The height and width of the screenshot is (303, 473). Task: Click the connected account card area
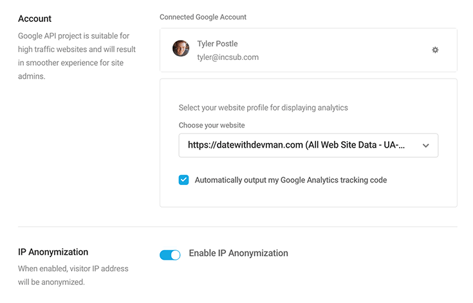[308, 50]
